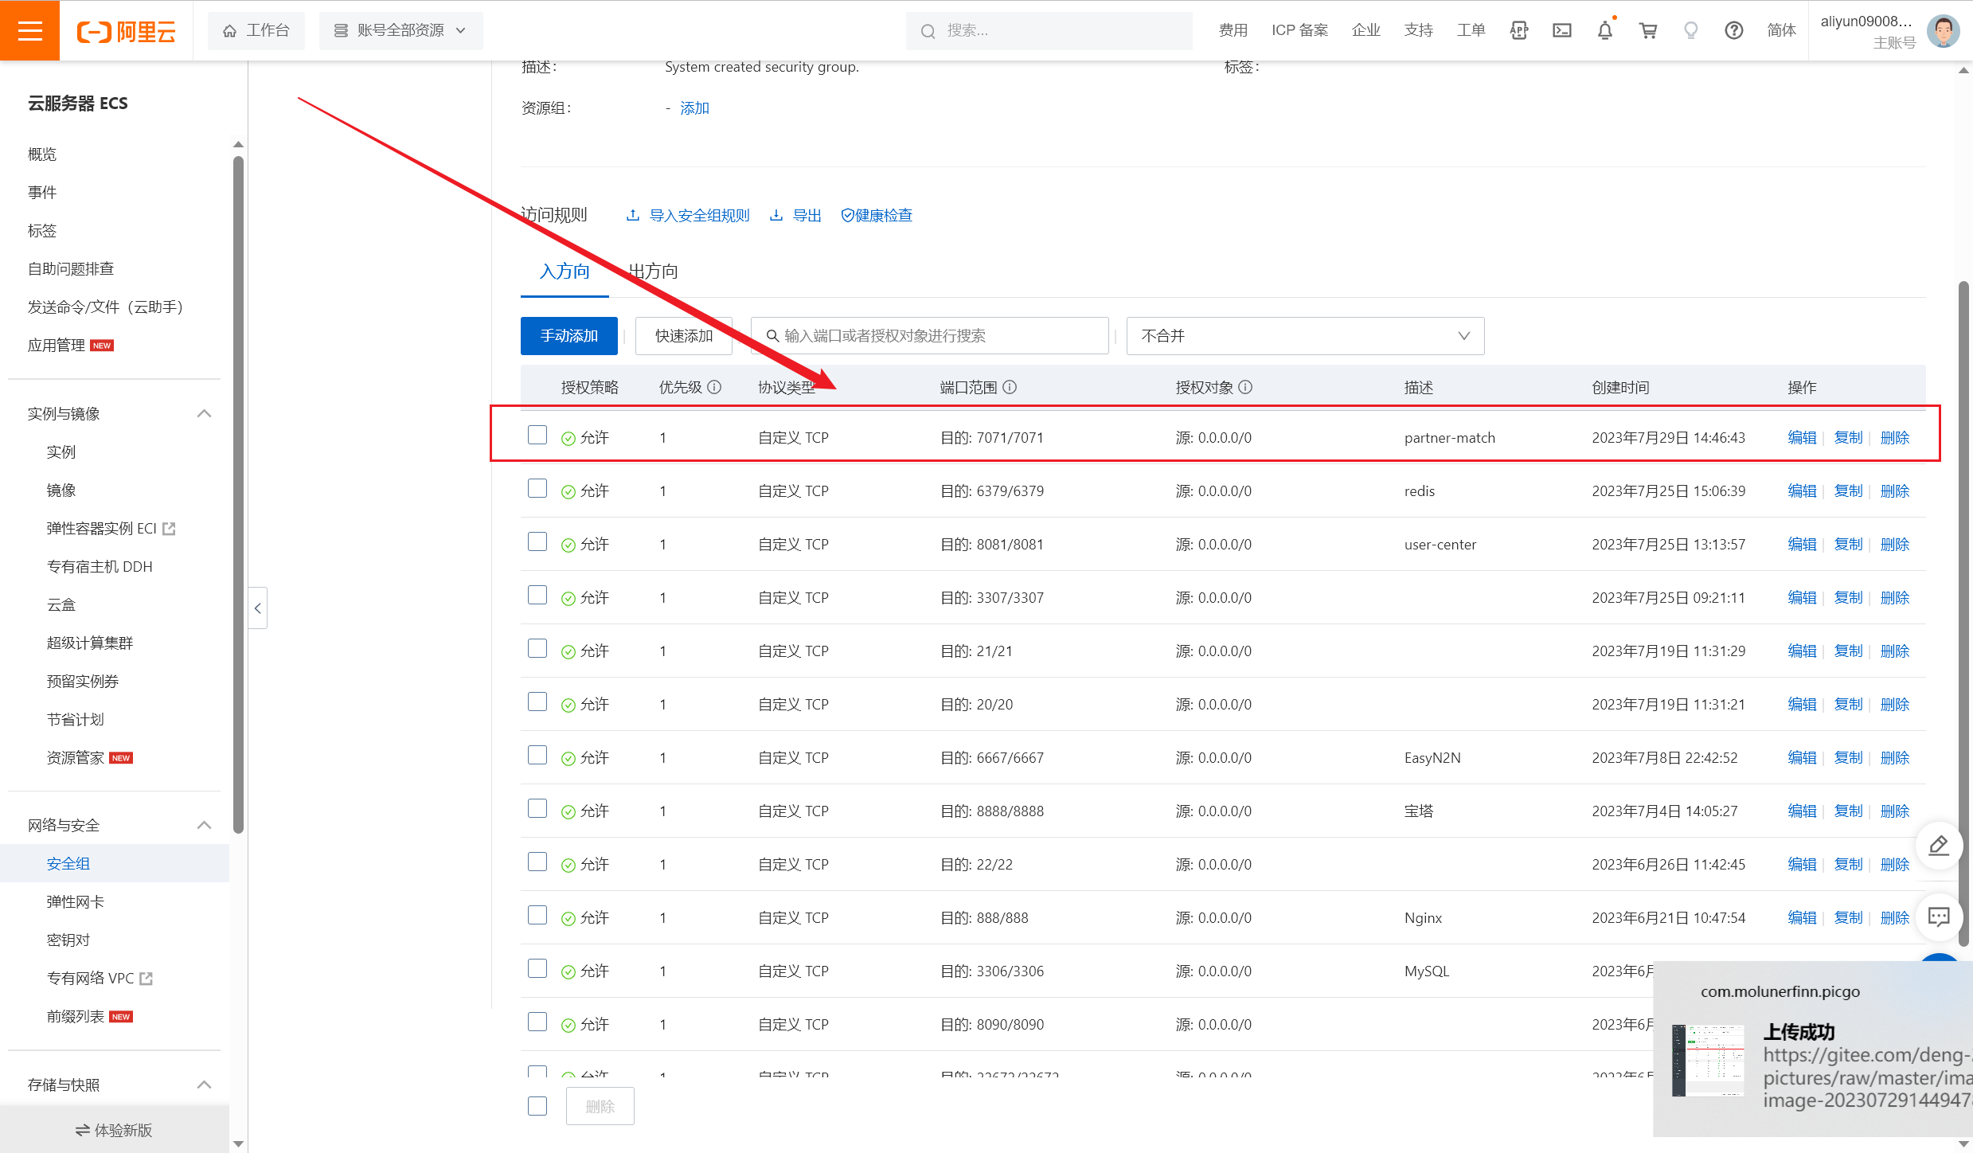Collapse the 存储与快照 section

point(204,1085)
